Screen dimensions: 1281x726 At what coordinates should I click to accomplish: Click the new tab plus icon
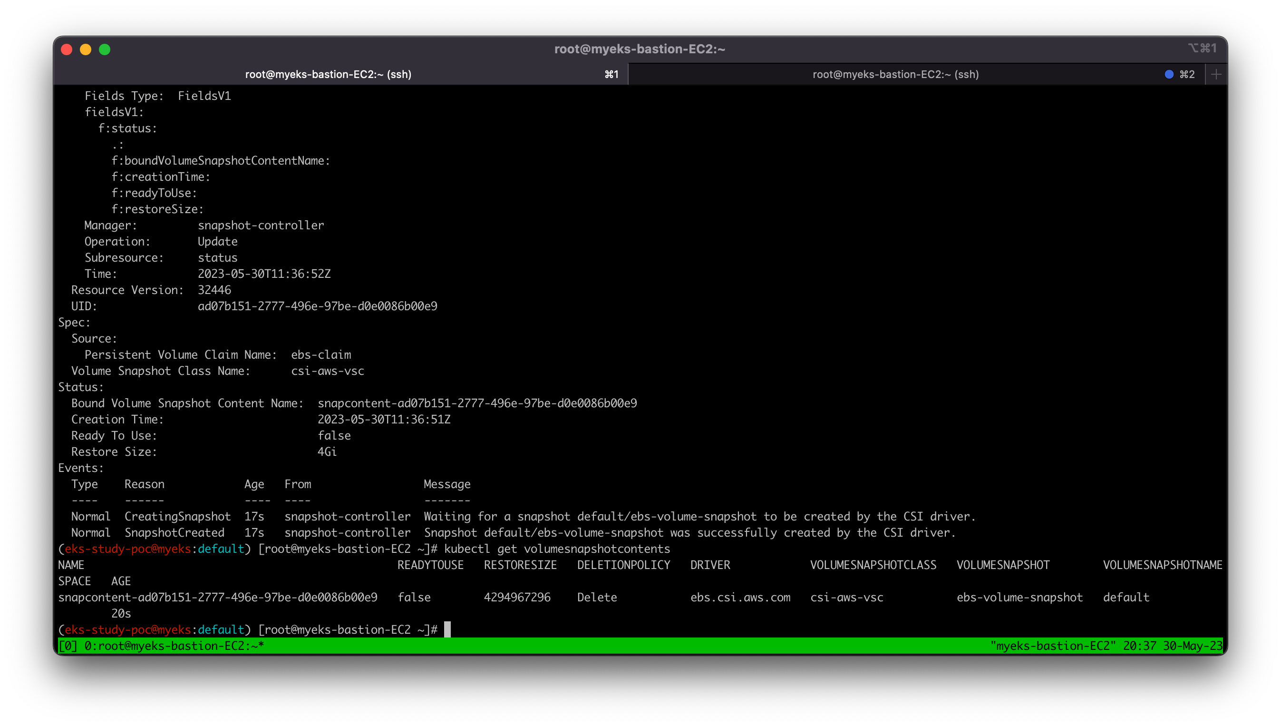coord(1216,74)
